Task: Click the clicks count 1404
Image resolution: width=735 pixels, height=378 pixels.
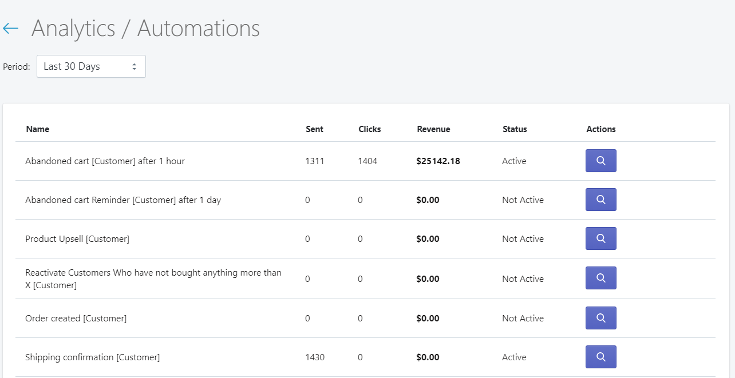Action: (x=367, y=161)
